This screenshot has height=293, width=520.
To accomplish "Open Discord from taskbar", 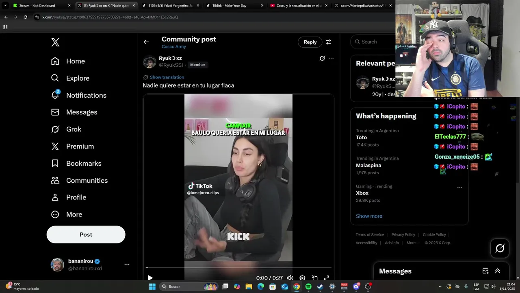I will tap(356, 286).
